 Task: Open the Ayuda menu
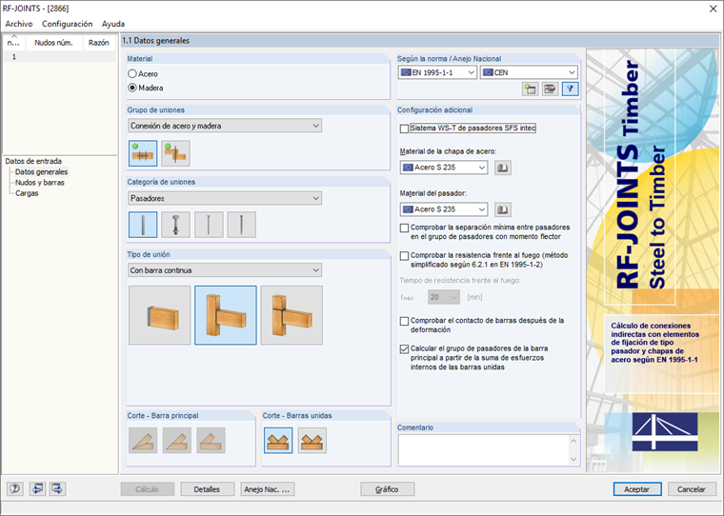coord(113,24)
